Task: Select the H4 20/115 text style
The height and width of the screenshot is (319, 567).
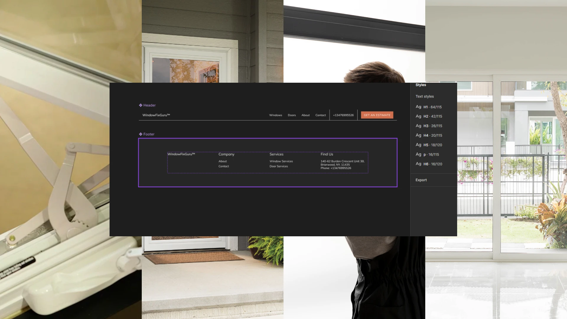Action: (429, 135)
